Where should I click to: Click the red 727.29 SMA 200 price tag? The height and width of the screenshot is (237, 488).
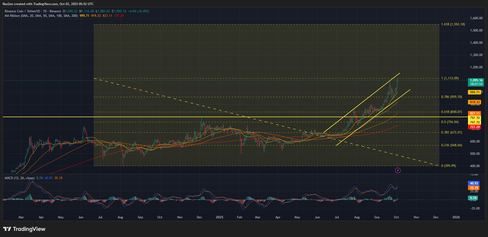coord(474,127)
